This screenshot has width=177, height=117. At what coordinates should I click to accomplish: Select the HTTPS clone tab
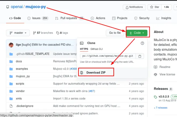click(84, 49)
